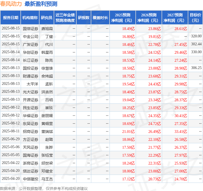This screenshot has width=203, height=191.
Task: Click date 2025-06-29 in 方正证券 row
Action: coord(11,139)
